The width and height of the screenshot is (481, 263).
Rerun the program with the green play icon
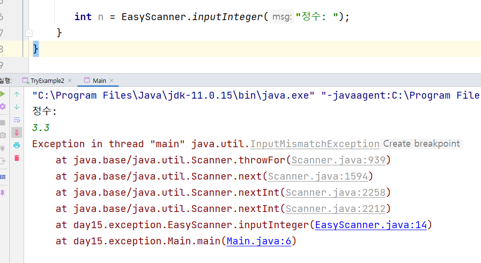click(2, 94)
